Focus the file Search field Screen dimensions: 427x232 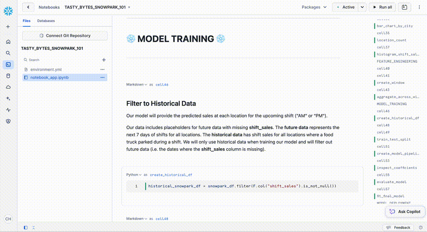pyautogui.click(x=62, y=60)
